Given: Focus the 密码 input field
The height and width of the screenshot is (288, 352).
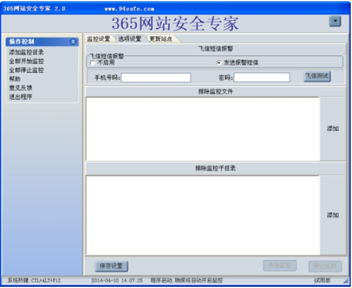Looking at the screenshot, I should [261, 77].
